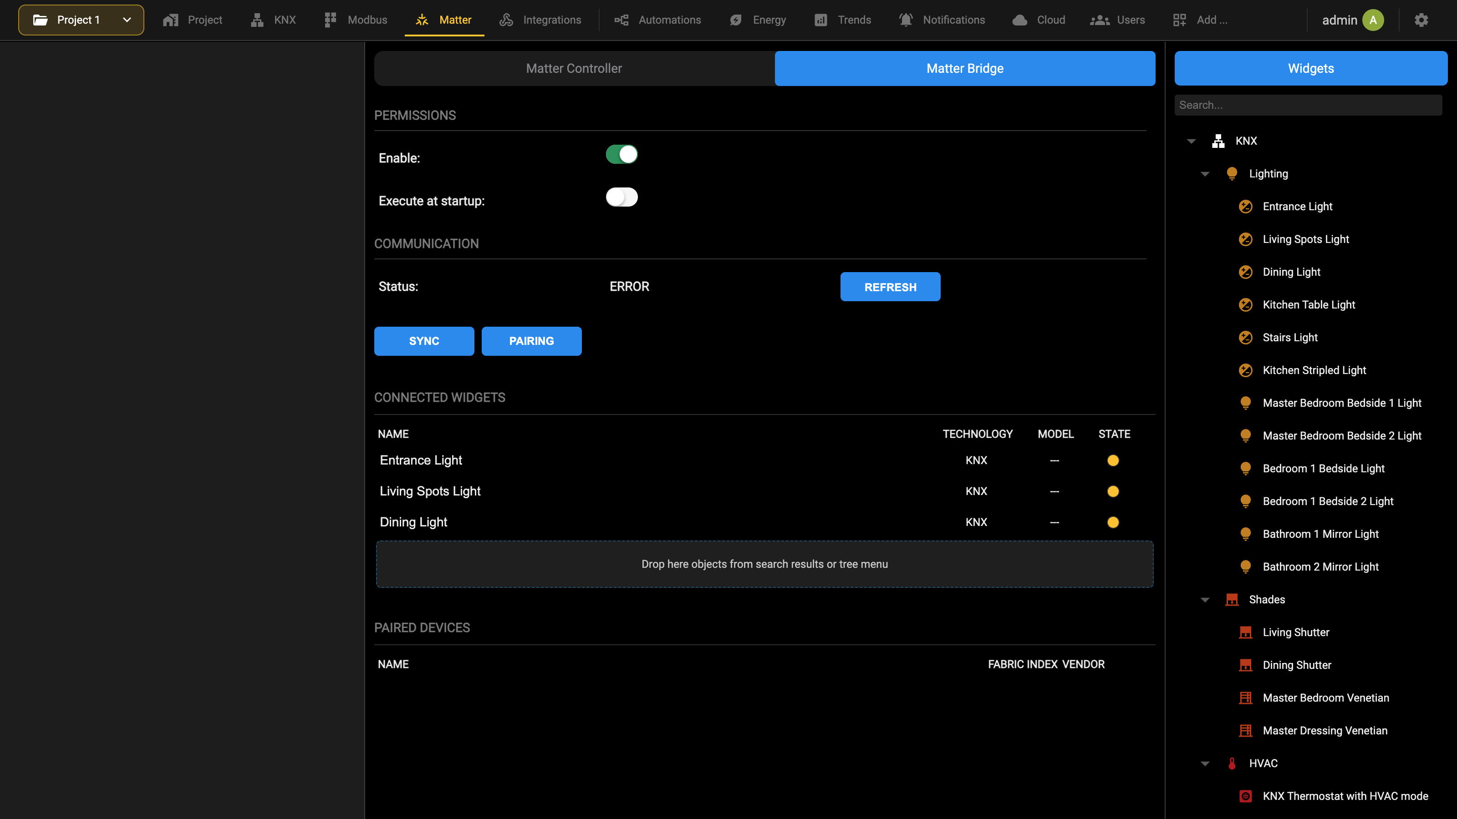1457x819 pixels.
Task: Click the SYNC button
Action: click(x=423, y=341)
